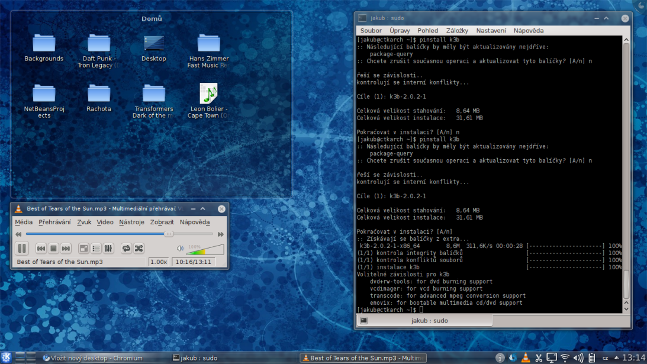Open VLC extended settings equalizer icon
Viewport: 647px width, 364px height.
[108, 249]
